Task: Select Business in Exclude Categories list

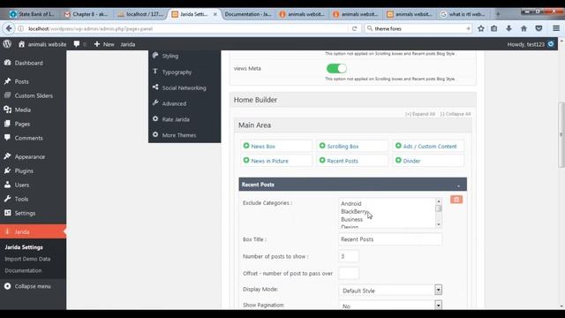Action: pyautogui.click(x=351, y=220)
